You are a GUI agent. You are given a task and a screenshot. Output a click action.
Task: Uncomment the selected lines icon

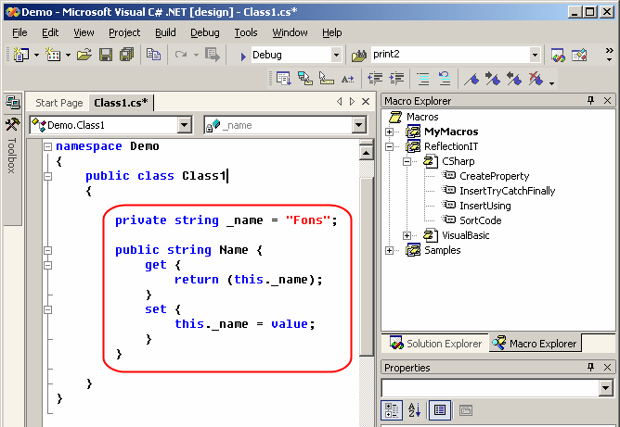445,79
